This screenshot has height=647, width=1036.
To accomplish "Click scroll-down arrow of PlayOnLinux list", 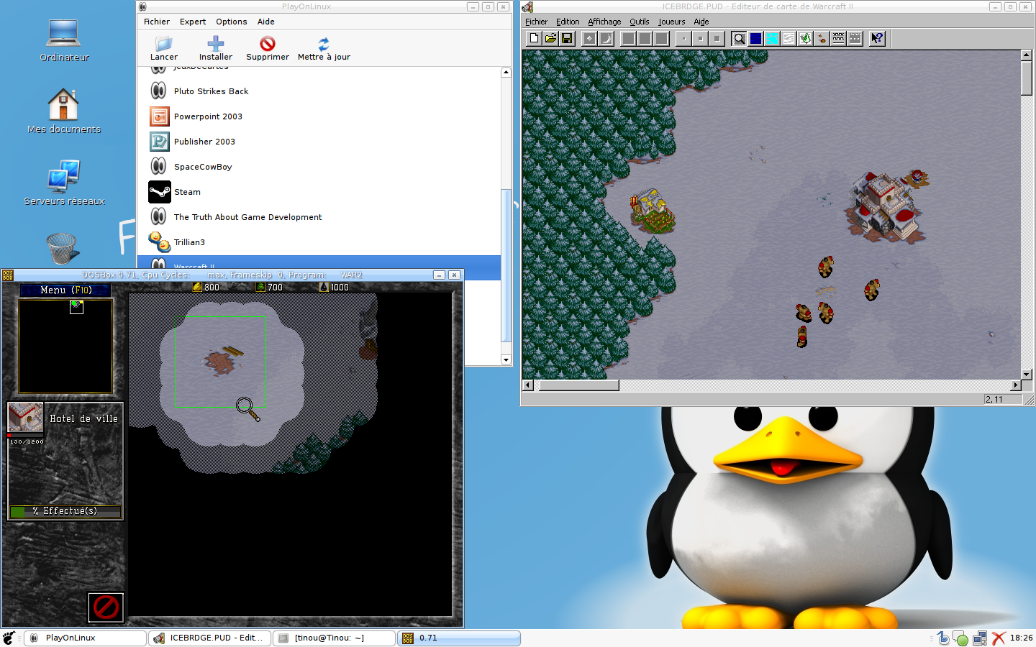I will (x=506, y=360).
